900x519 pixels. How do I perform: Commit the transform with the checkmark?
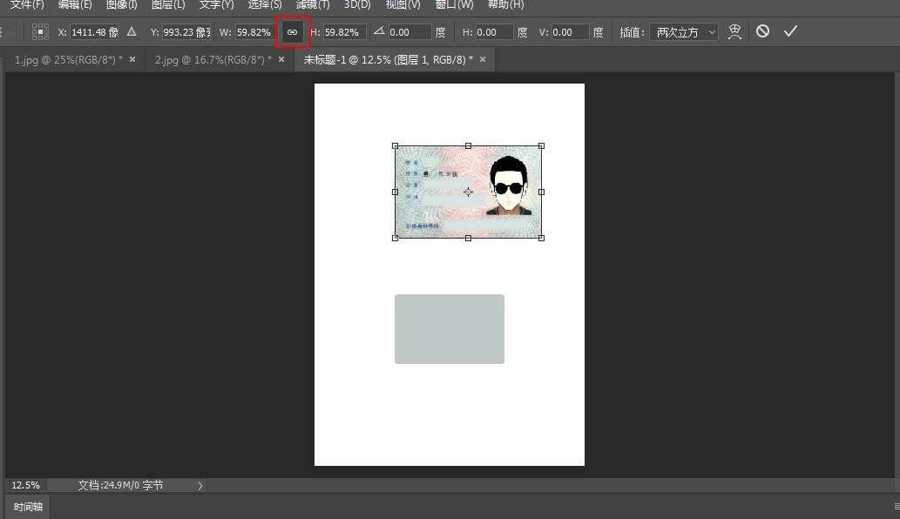click(x=790, y=31)
